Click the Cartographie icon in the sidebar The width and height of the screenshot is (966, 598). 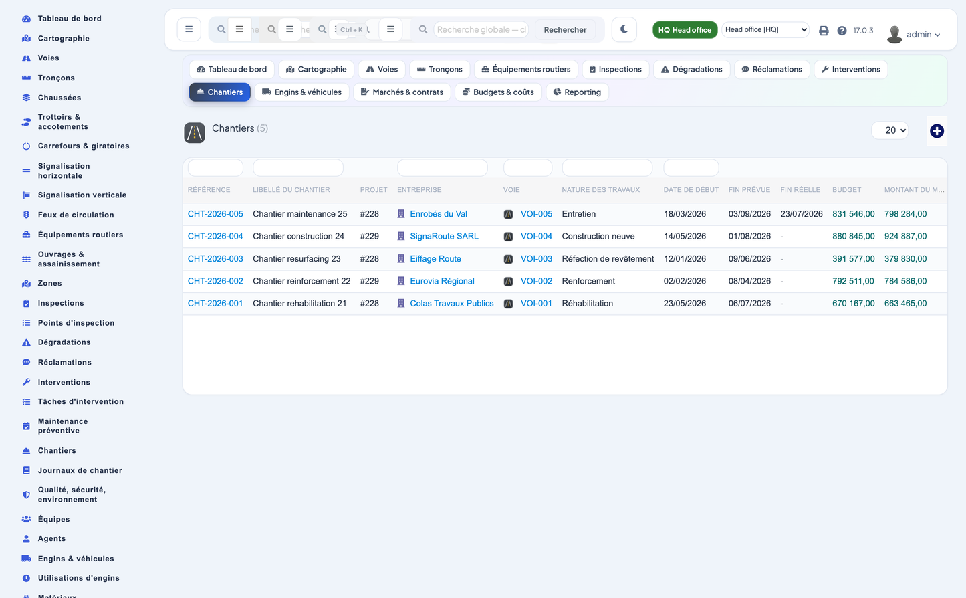[x=26, y=39]
